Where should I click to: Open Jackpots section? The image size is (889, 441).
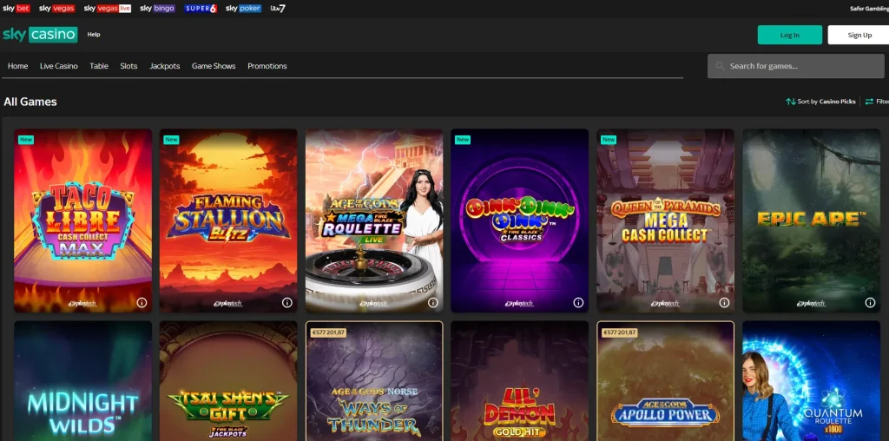[x=164, y=66]
